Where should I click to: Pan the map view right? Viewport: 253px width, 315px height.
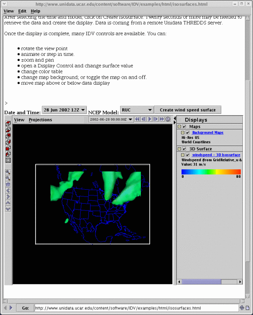[x=8, y=197]
